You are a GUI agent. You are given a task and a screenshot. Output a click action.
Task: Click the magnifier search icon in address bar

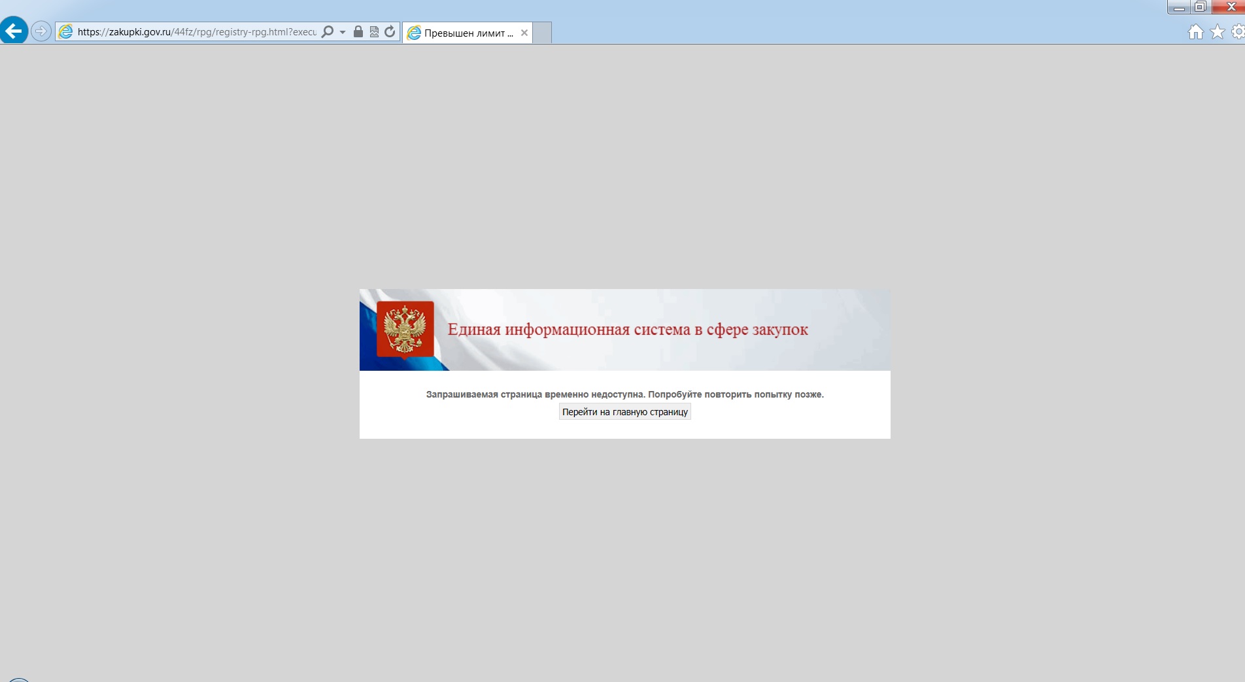(x=328, y=31)
